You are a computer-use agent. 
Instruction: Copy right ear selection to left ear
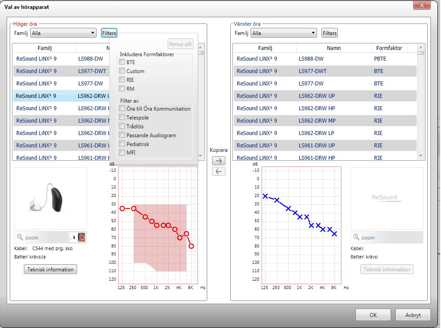[219, 161]
